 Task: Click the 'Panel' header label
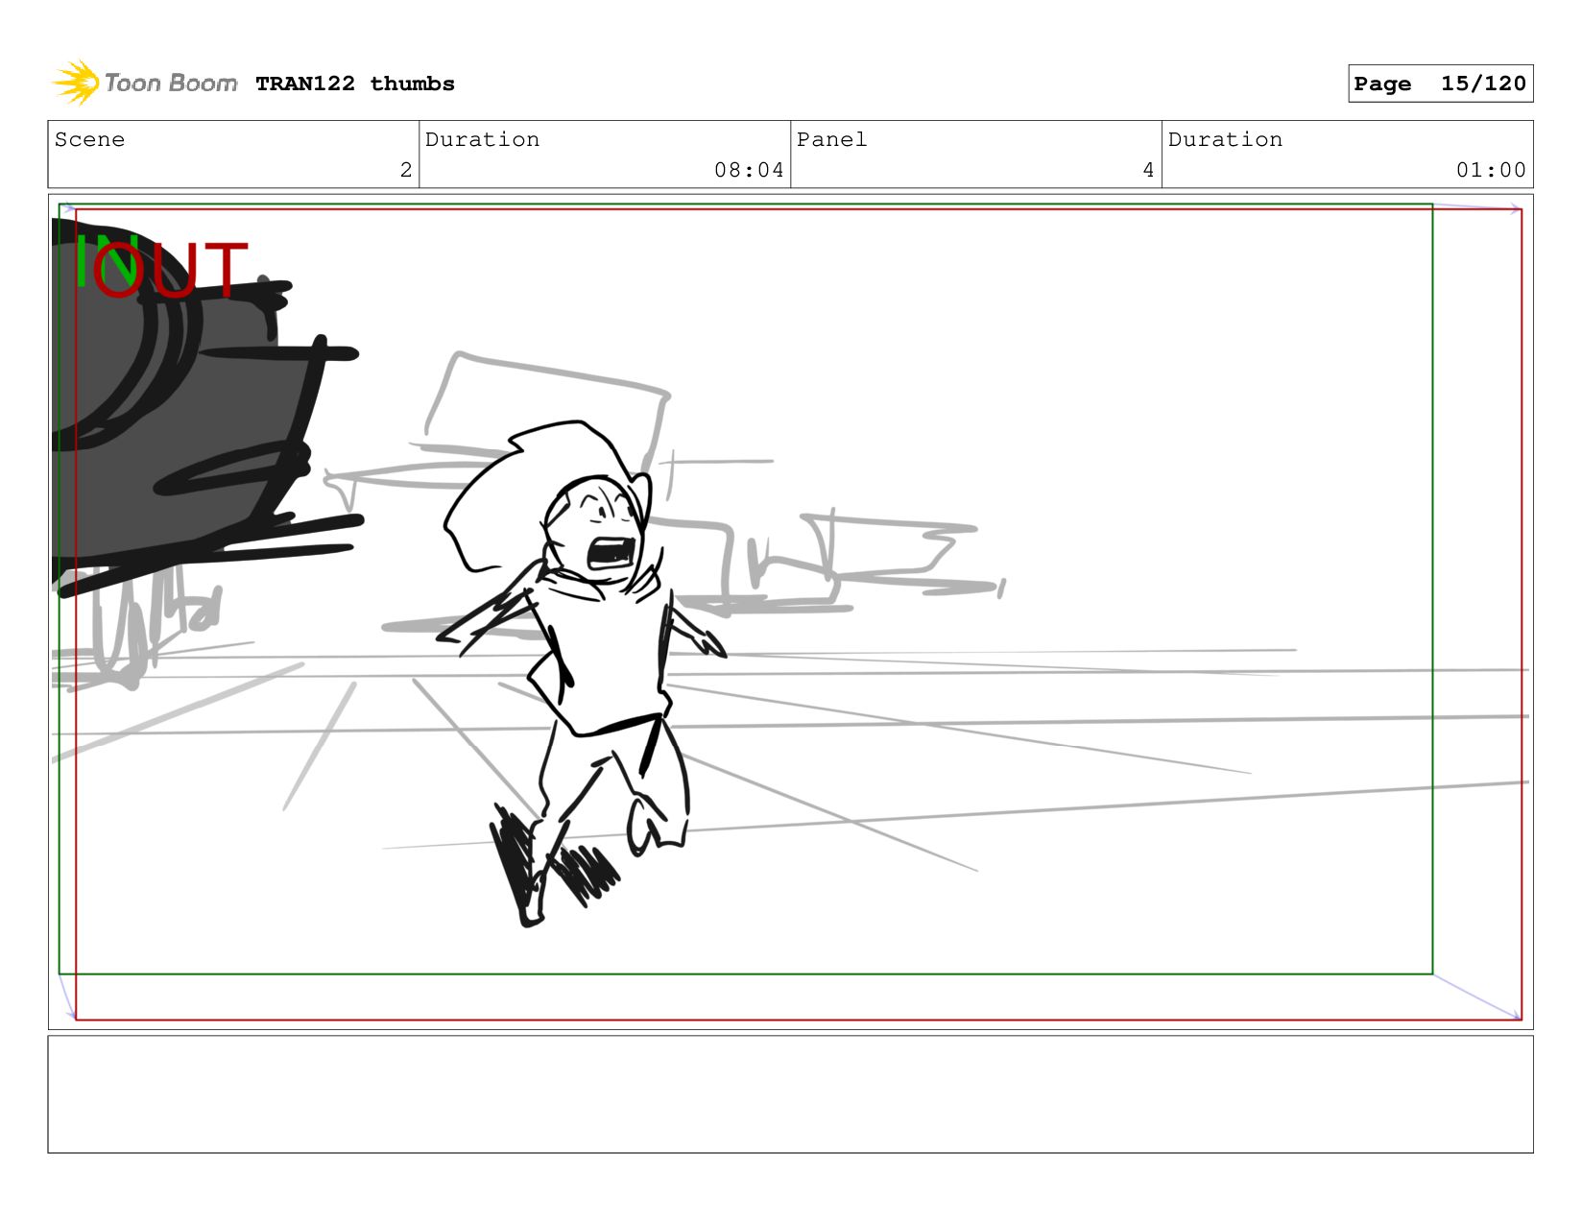pyautogui.click(x=831, y=139)
